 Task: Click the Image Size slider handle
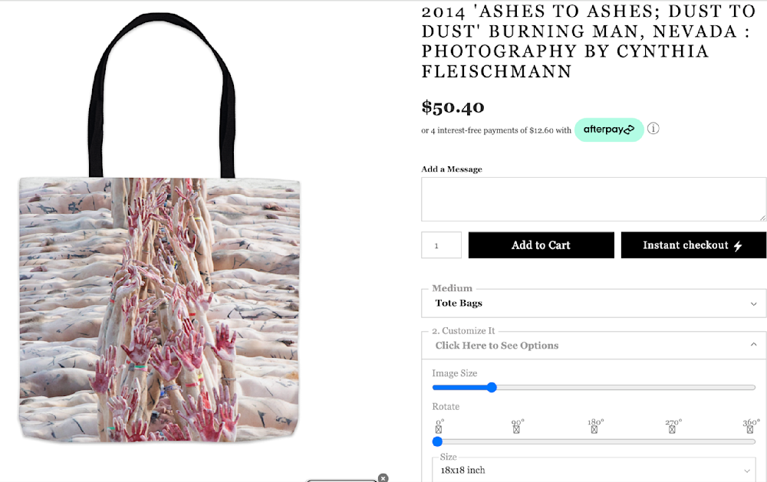coord(492,388)
